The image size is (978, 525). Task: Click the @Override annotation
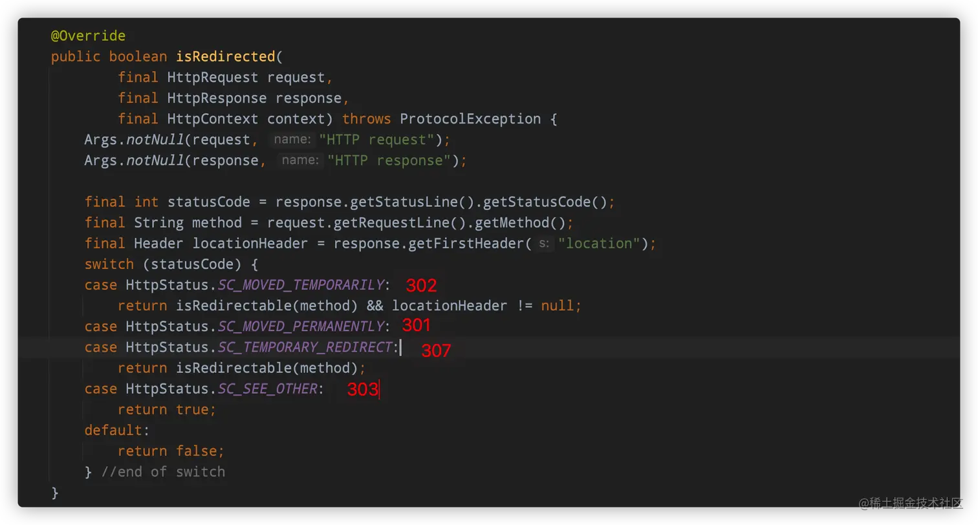(89, 36)
